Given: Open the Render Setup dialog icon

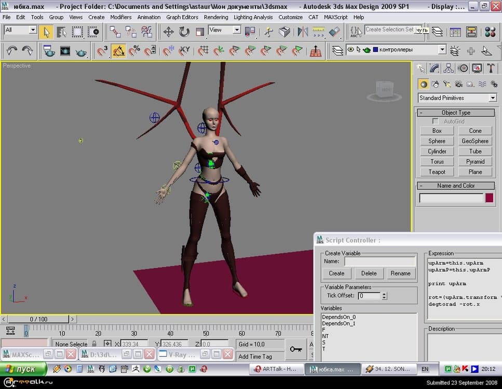Looking at the screenshot, I should pos(49,50).
